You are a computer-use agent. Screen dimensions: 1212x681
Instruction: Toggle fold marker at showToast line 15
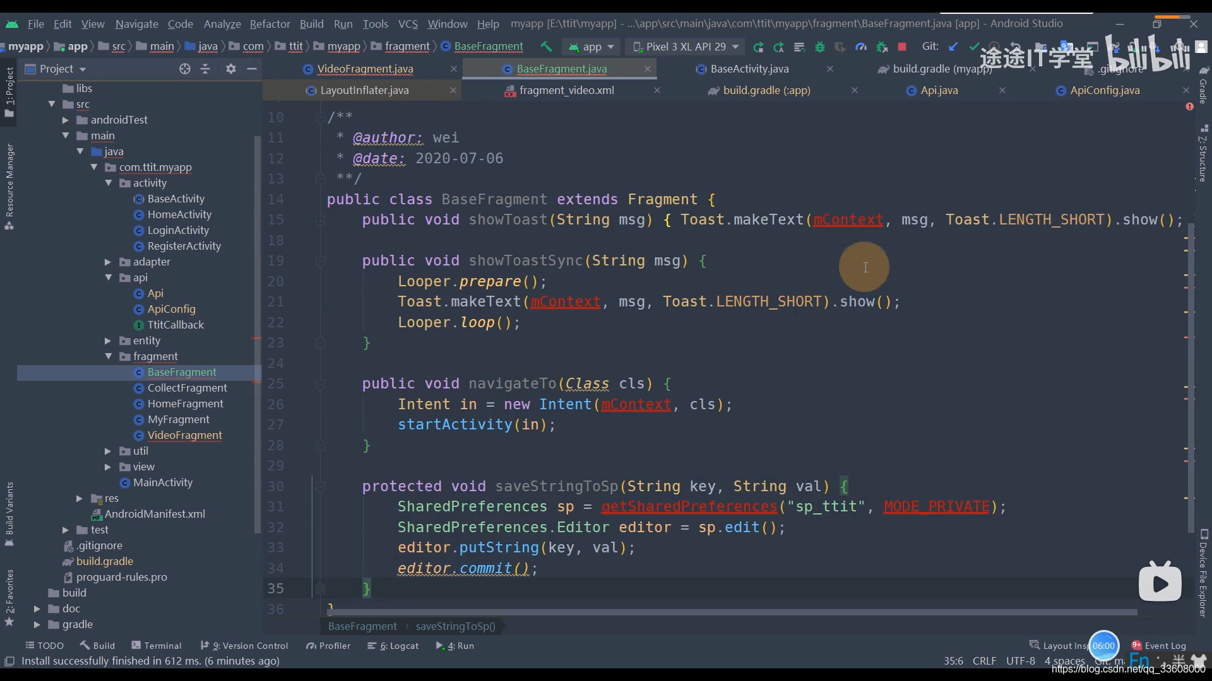click(x=320, y=220)
